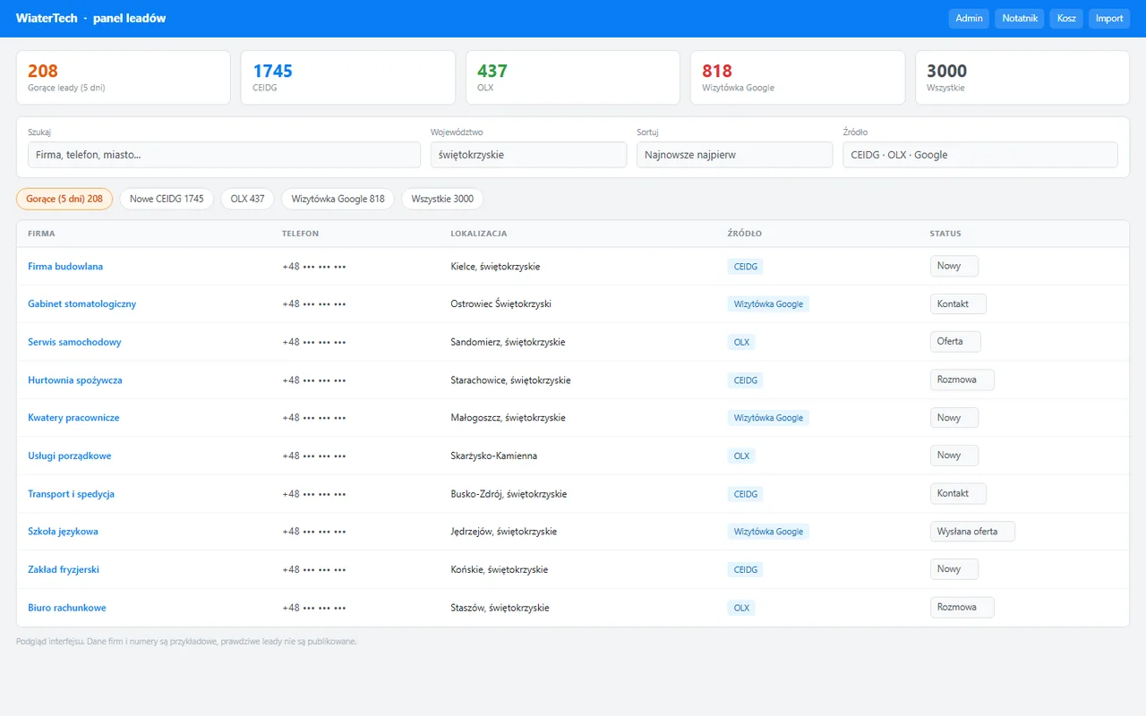Click the Końskie, świętokrzyskie location
This screenshot has height=716, width=1146.
(x=500, y=569)
